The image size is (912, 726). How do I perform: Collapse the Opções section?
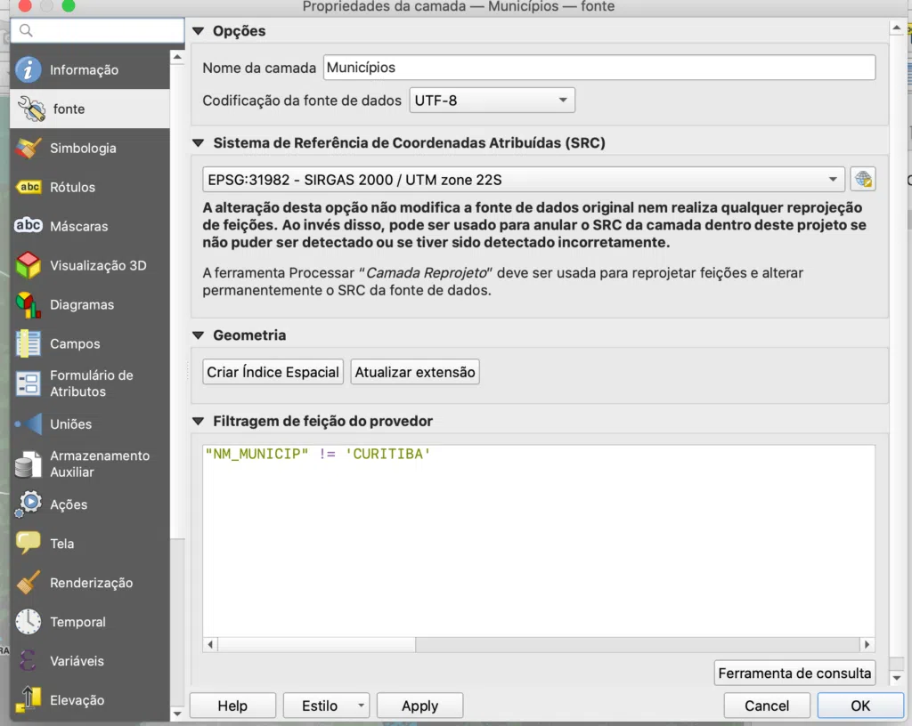199,31
